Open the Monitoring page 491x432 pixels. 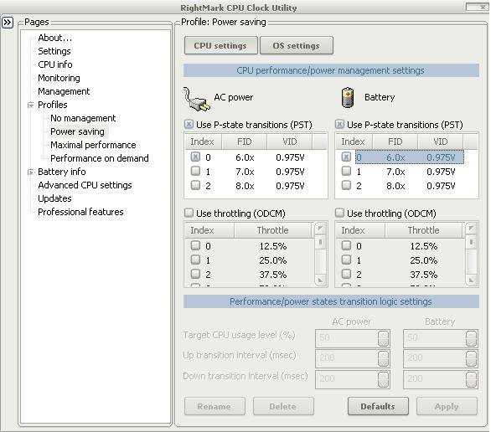(x=59, y=78)
